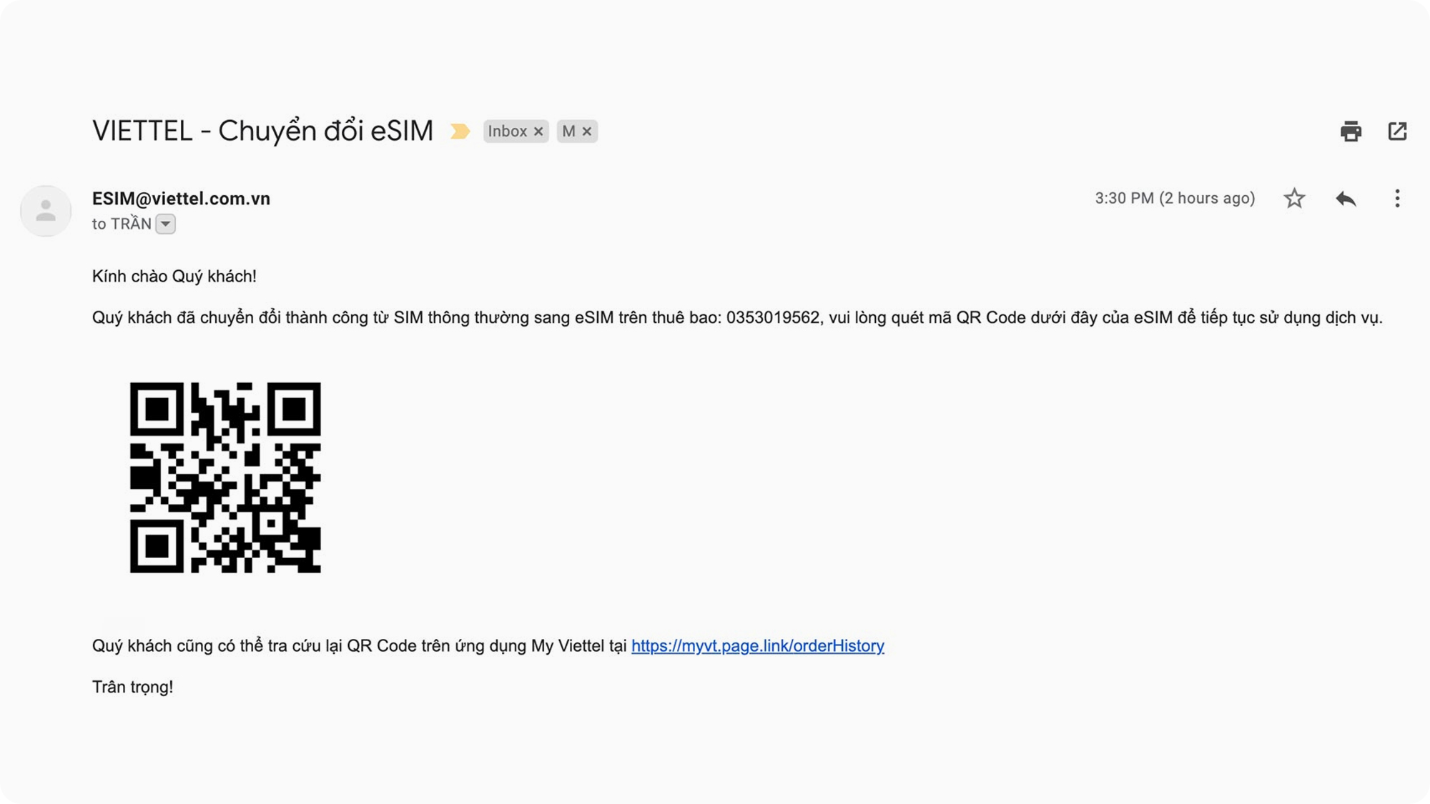
Task: Open the M label
Action: 568,131
